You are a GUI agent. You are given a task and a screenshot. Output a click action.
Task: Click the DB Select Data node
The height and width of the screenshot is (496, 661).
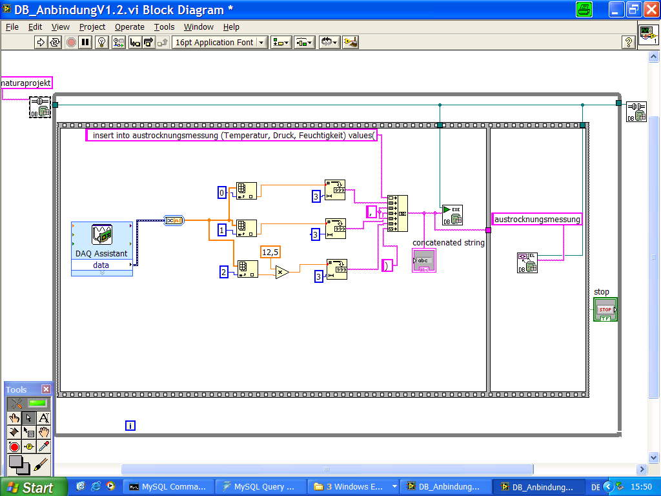pyautogui.click(x=527, y=263)
